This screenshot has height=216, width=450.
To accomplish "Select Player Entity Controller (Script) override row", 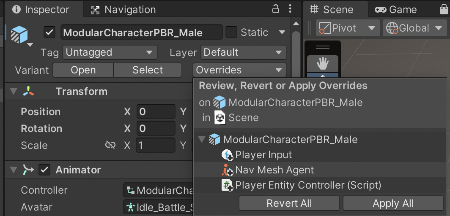I will [x=320, y=185].
